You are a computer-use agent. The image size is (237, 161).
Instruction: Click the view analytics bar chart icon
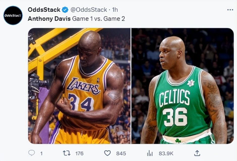(x=150, y=153)
